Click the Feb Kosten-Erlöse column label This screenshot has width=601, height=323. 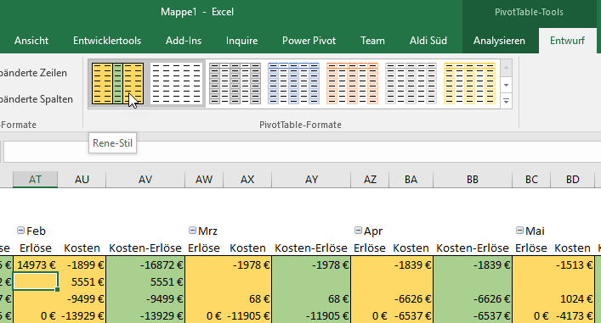tap(145, 248)
